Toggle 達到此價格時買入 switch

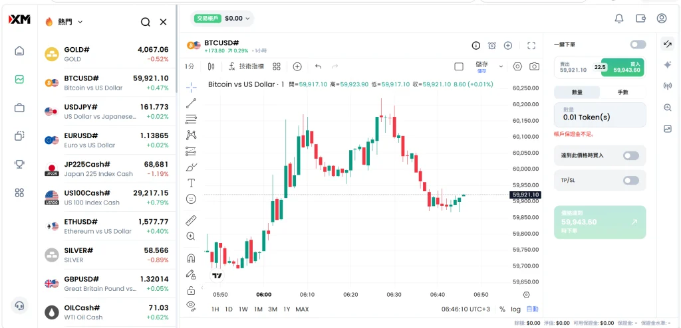(x=631, y=155)
